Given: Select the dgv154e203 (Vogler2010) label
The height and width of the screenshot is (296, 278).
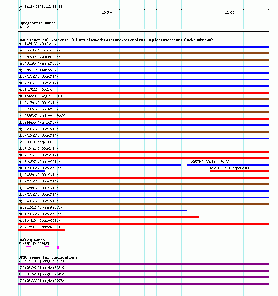Looking at the screenshot, I should 40,96.
